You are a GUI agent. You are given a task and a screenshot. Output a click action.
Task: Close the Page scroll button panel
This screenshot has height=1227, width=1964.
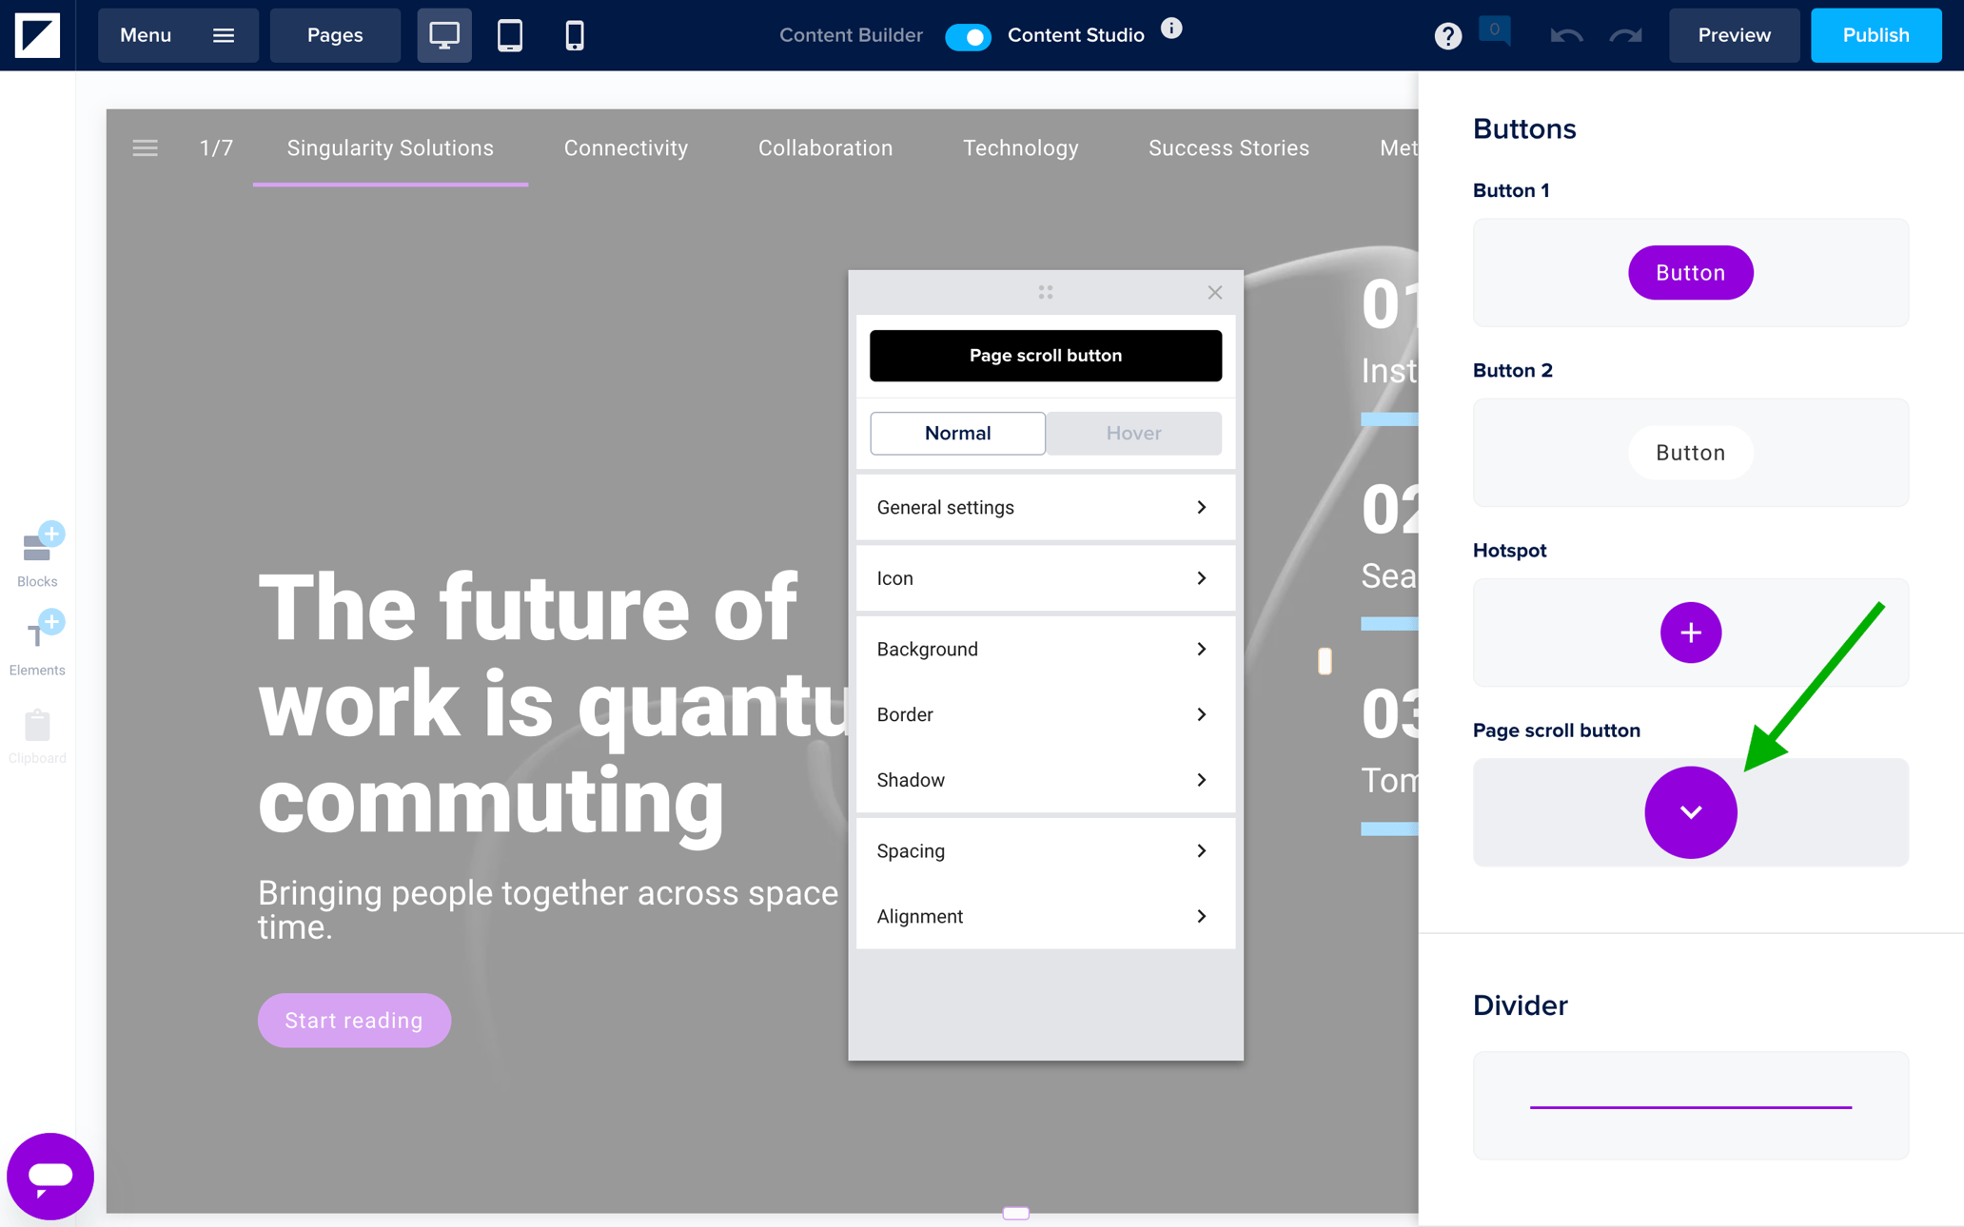(x=1215, y=293)
